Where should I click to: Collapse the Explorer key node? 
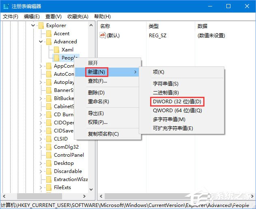click(33, 26)
